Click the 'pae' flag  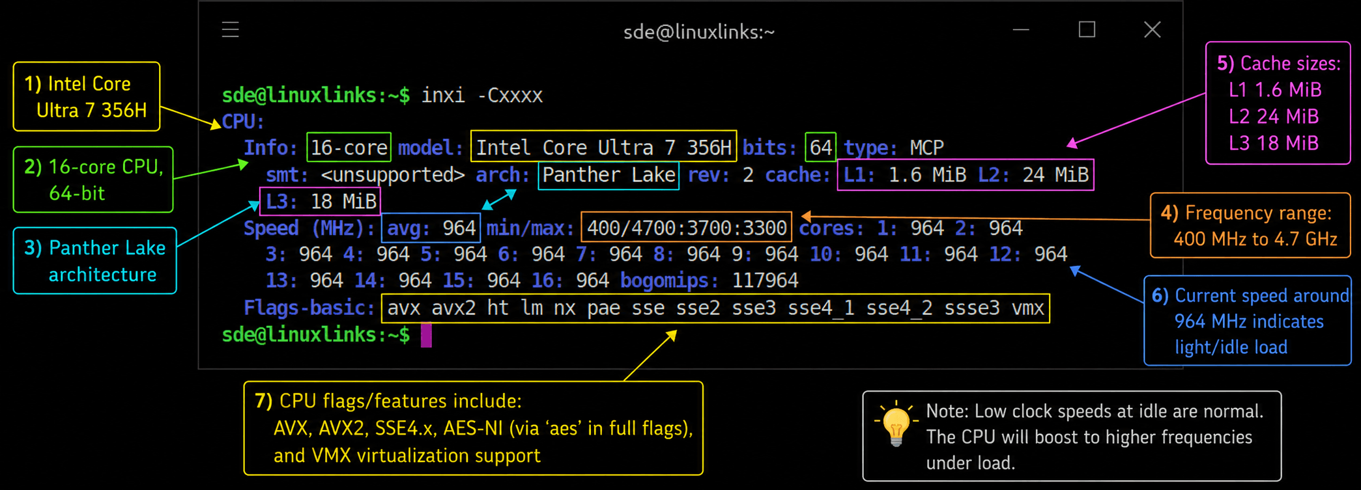pos(604,308)
